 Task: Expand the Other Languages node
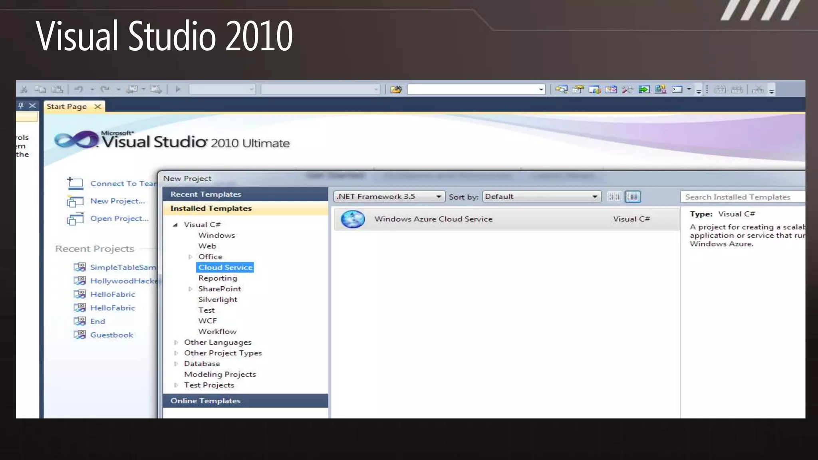[176, 343]
